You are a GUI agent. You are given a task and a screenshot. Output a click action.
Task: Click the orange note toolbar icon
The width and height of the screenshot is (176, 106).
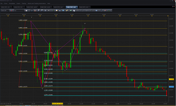57,10
